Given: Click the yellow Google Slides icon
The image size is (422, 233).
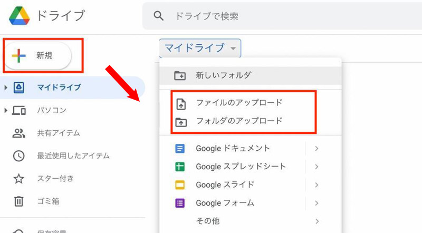Looking at the screenshot, I should pyautogui.click(x=180, y=185).
